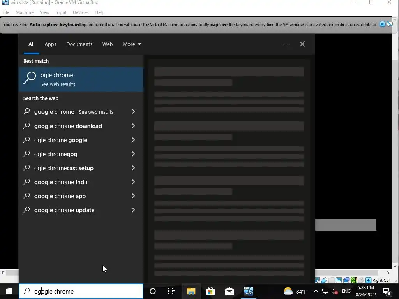
Task: Click VirtualBox horizontal scrollbar left arrow
Action: [3, 273]
